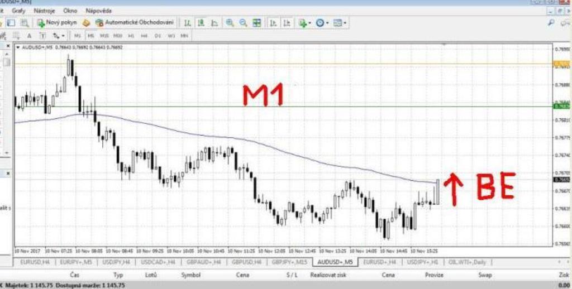Click the Swap column header
Image resolution: width=572 pixels, height=289 pixels.
(485, 275)
